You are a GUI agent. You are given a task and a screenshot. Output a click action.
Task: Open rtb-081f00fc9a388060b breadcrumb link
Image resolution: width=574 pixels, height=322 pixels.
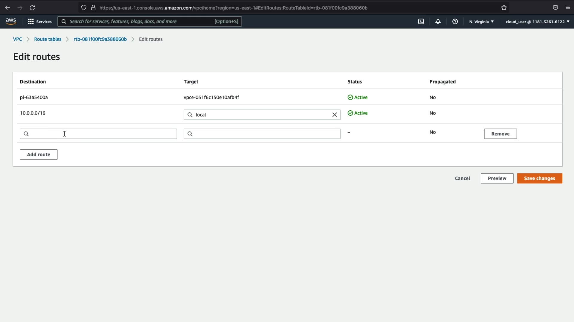click(x=100, y=39)
